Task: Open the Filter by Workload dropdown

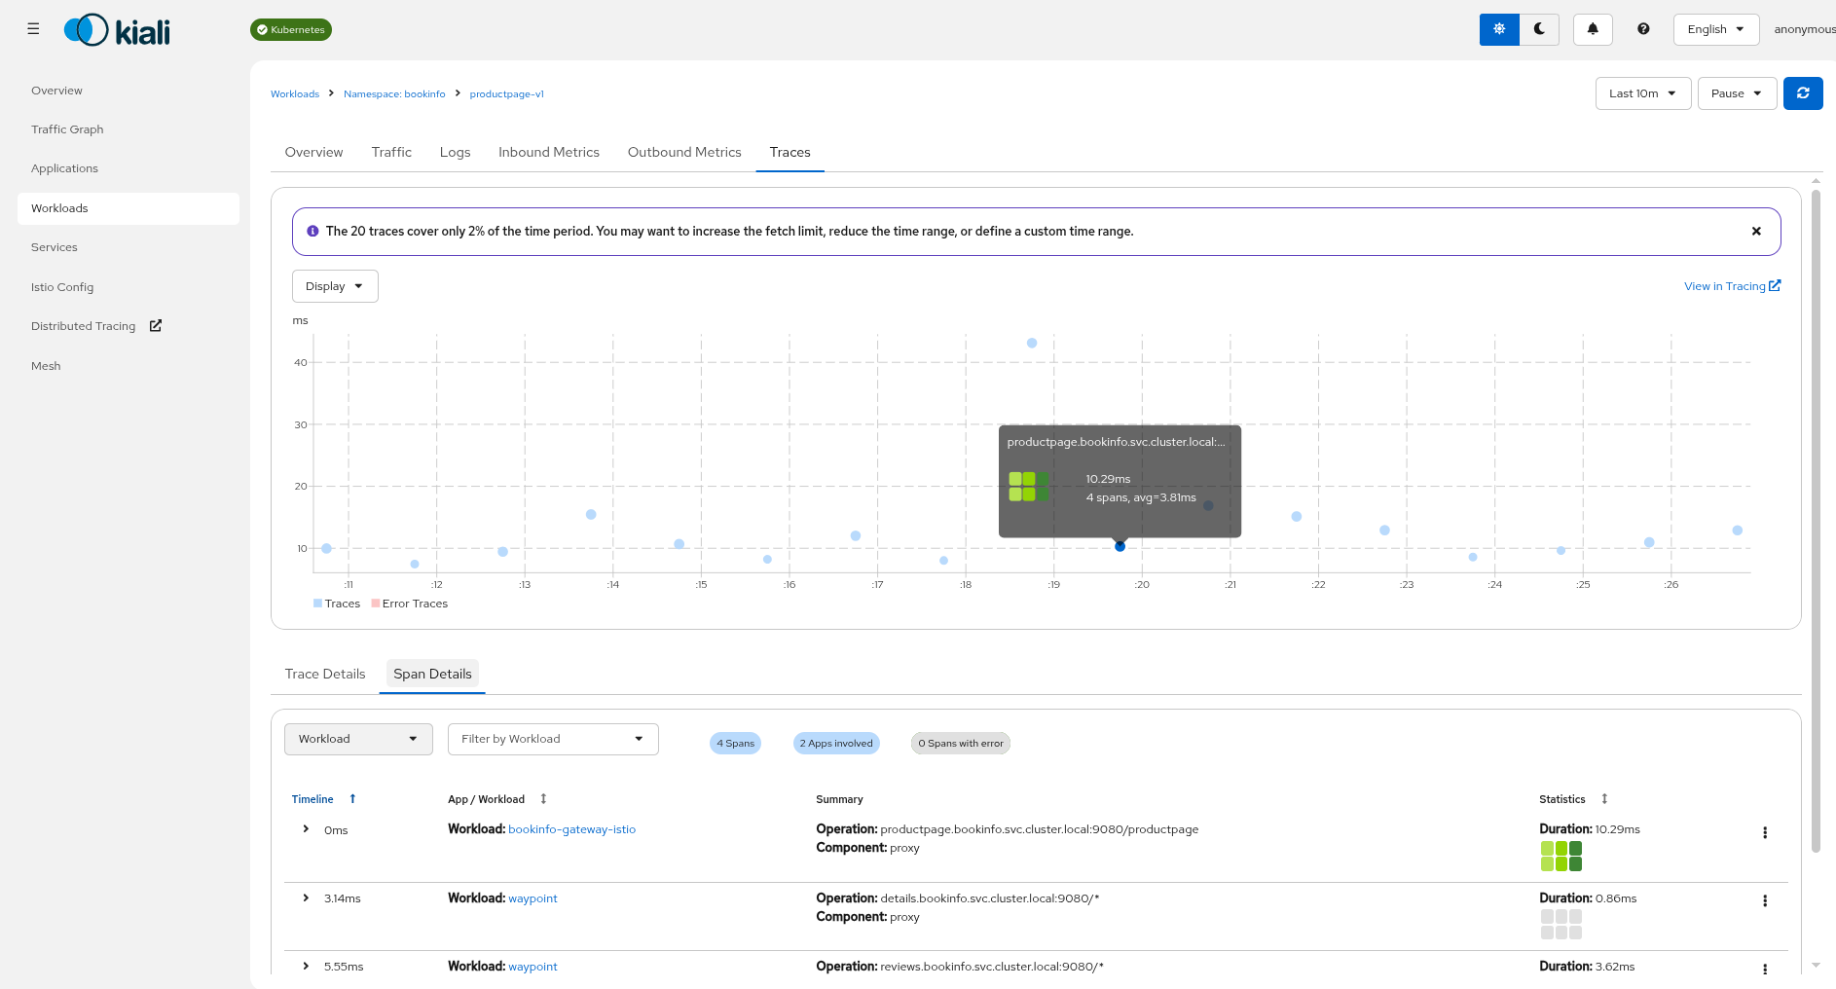Action: click(x=552, y=739)
